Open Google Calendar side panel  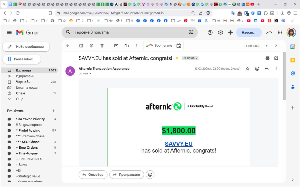click(293, 47)
